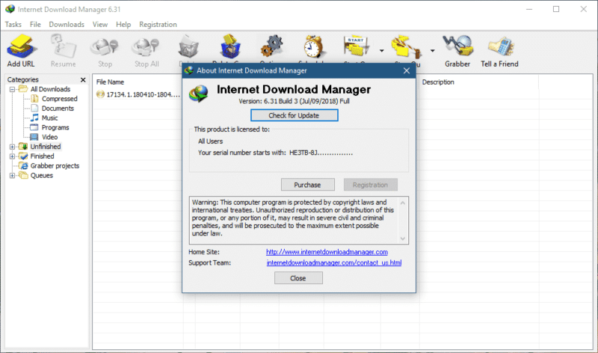Viewport: 598px width, 353px height.
Task: Click the Music category note icon
Action: pyautogui.click(x=34, y=117)
